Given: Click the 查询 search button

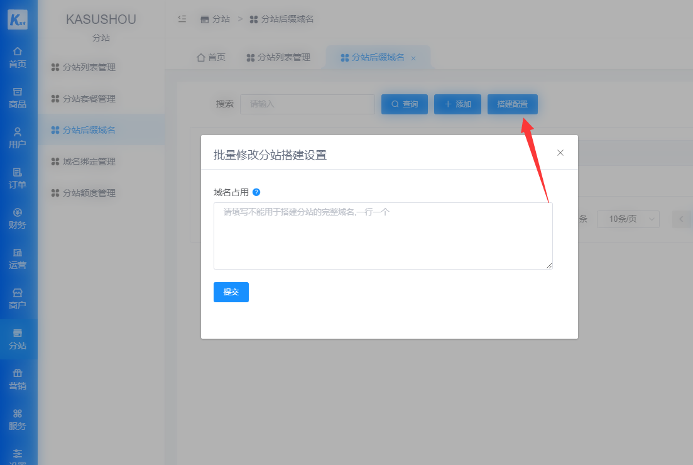Looking at the screenshot, I should (x=405, y=104).
